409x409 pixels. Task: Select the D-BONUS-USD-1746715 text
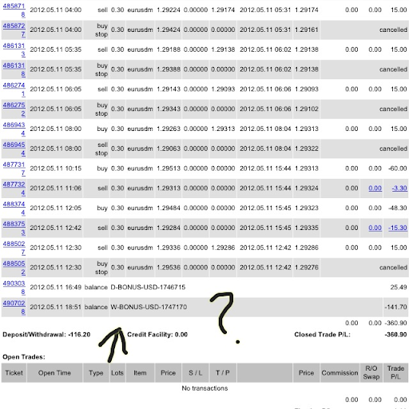coord(148,288)
